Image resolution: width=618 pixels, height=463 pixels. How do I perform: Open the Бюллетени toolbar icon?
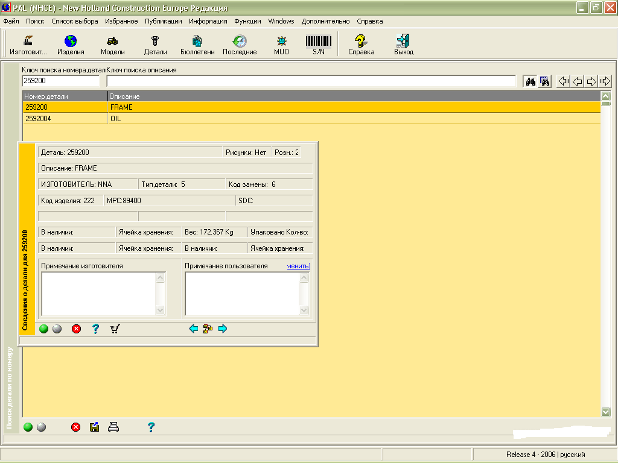[197, 45]
